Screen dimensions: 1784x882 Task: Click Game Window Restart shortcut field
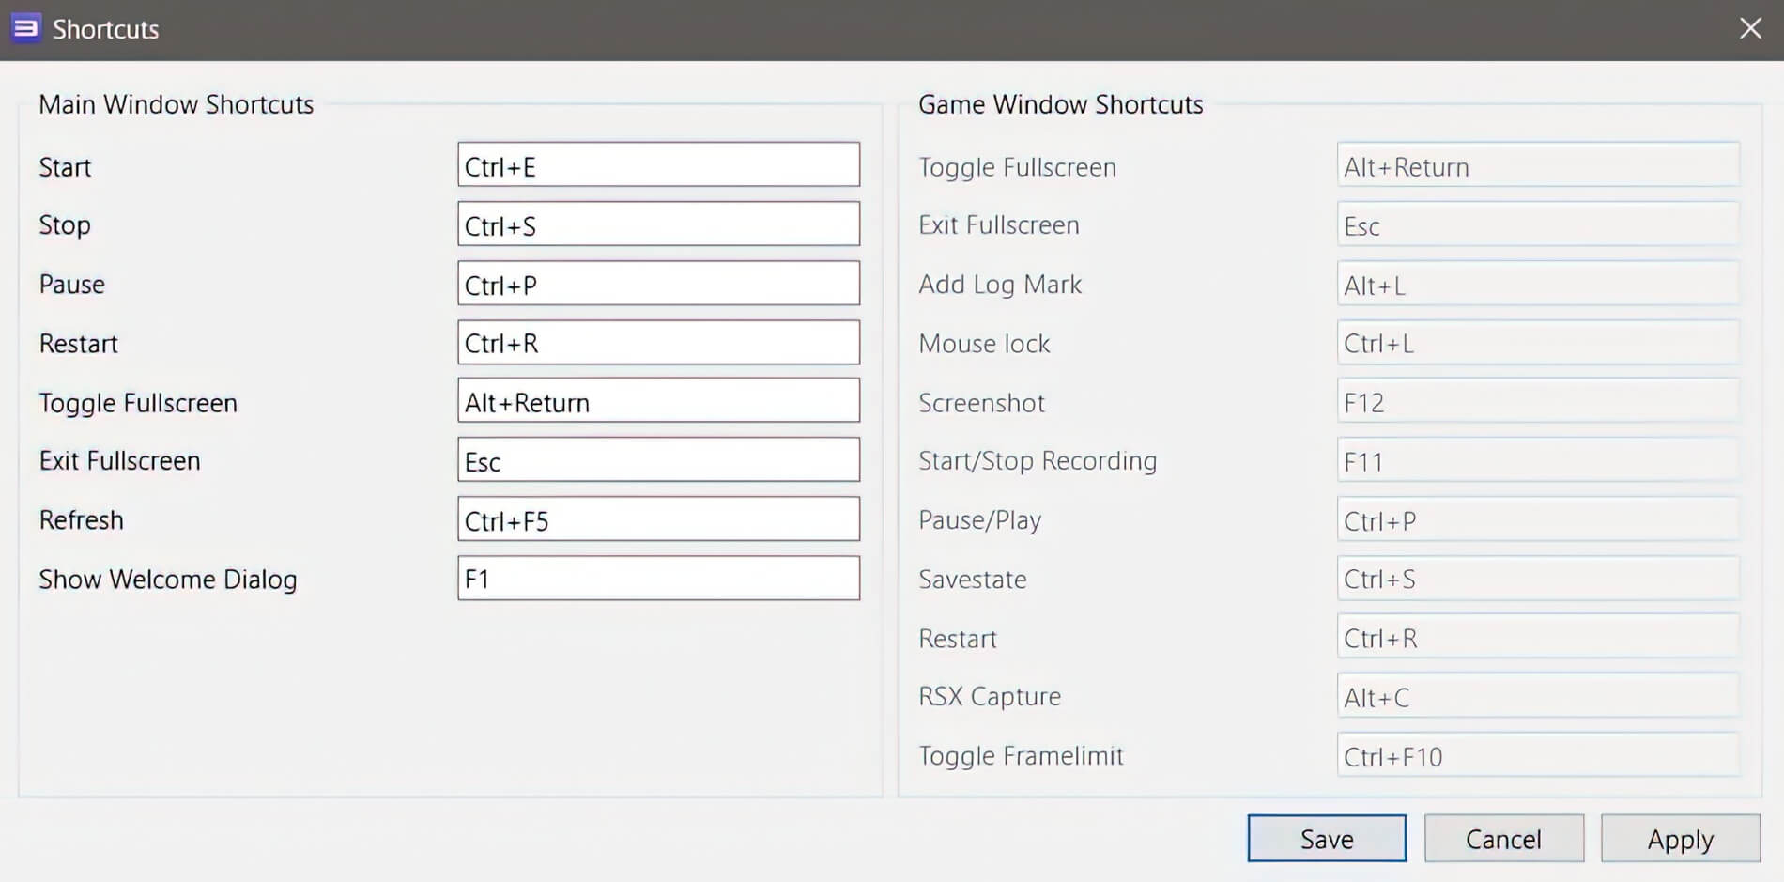[1538, 637]
